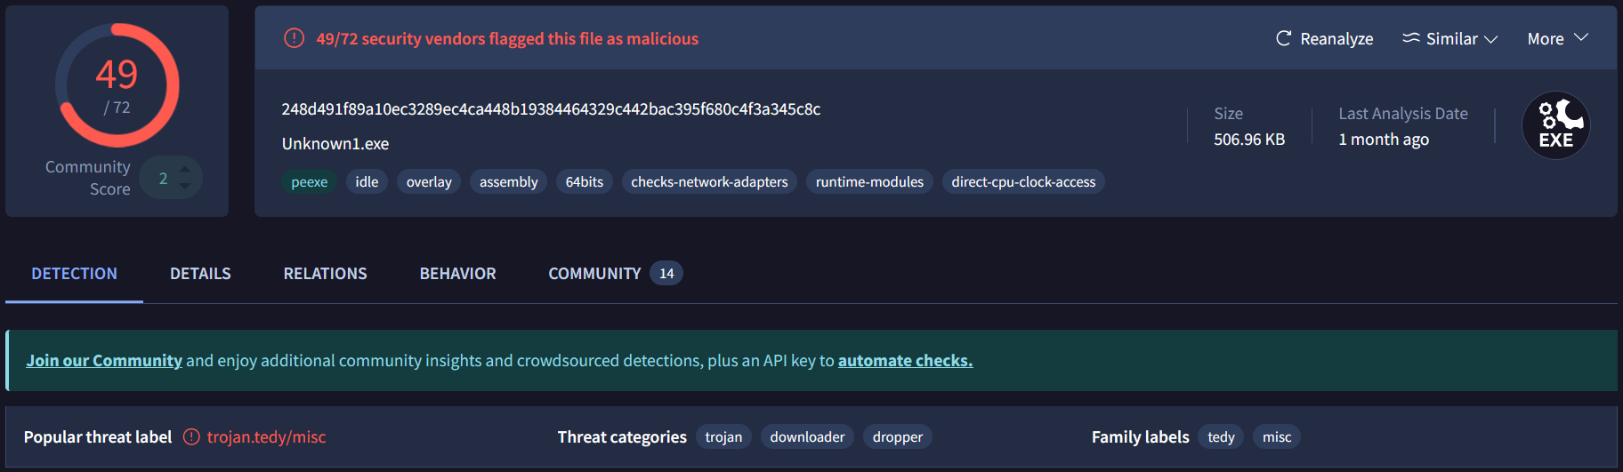This screenshot has height=472, width=1623.
Task: Follow the automate checks link
Action: pos(905,361)
